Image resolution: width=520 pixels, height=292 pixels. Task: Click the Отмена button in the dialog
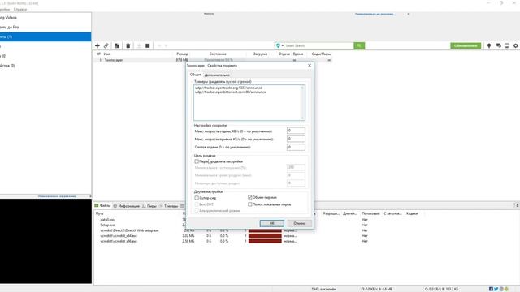click(x=300, y=223)
